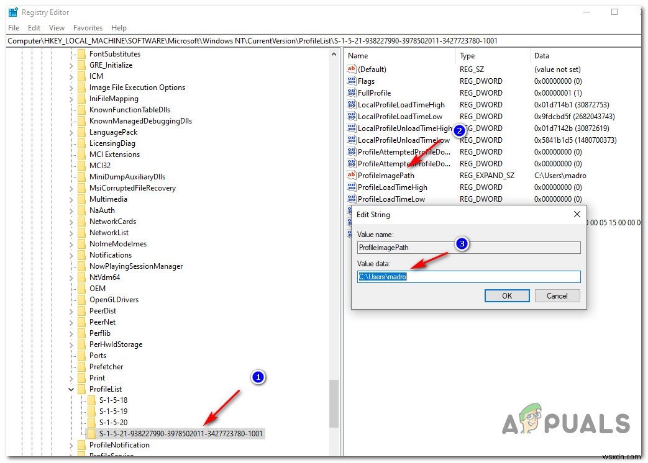Image resolution: width=648 pixels, height=463 pixels.
Task: Open the Edit menu
Action: click(34, 28)
